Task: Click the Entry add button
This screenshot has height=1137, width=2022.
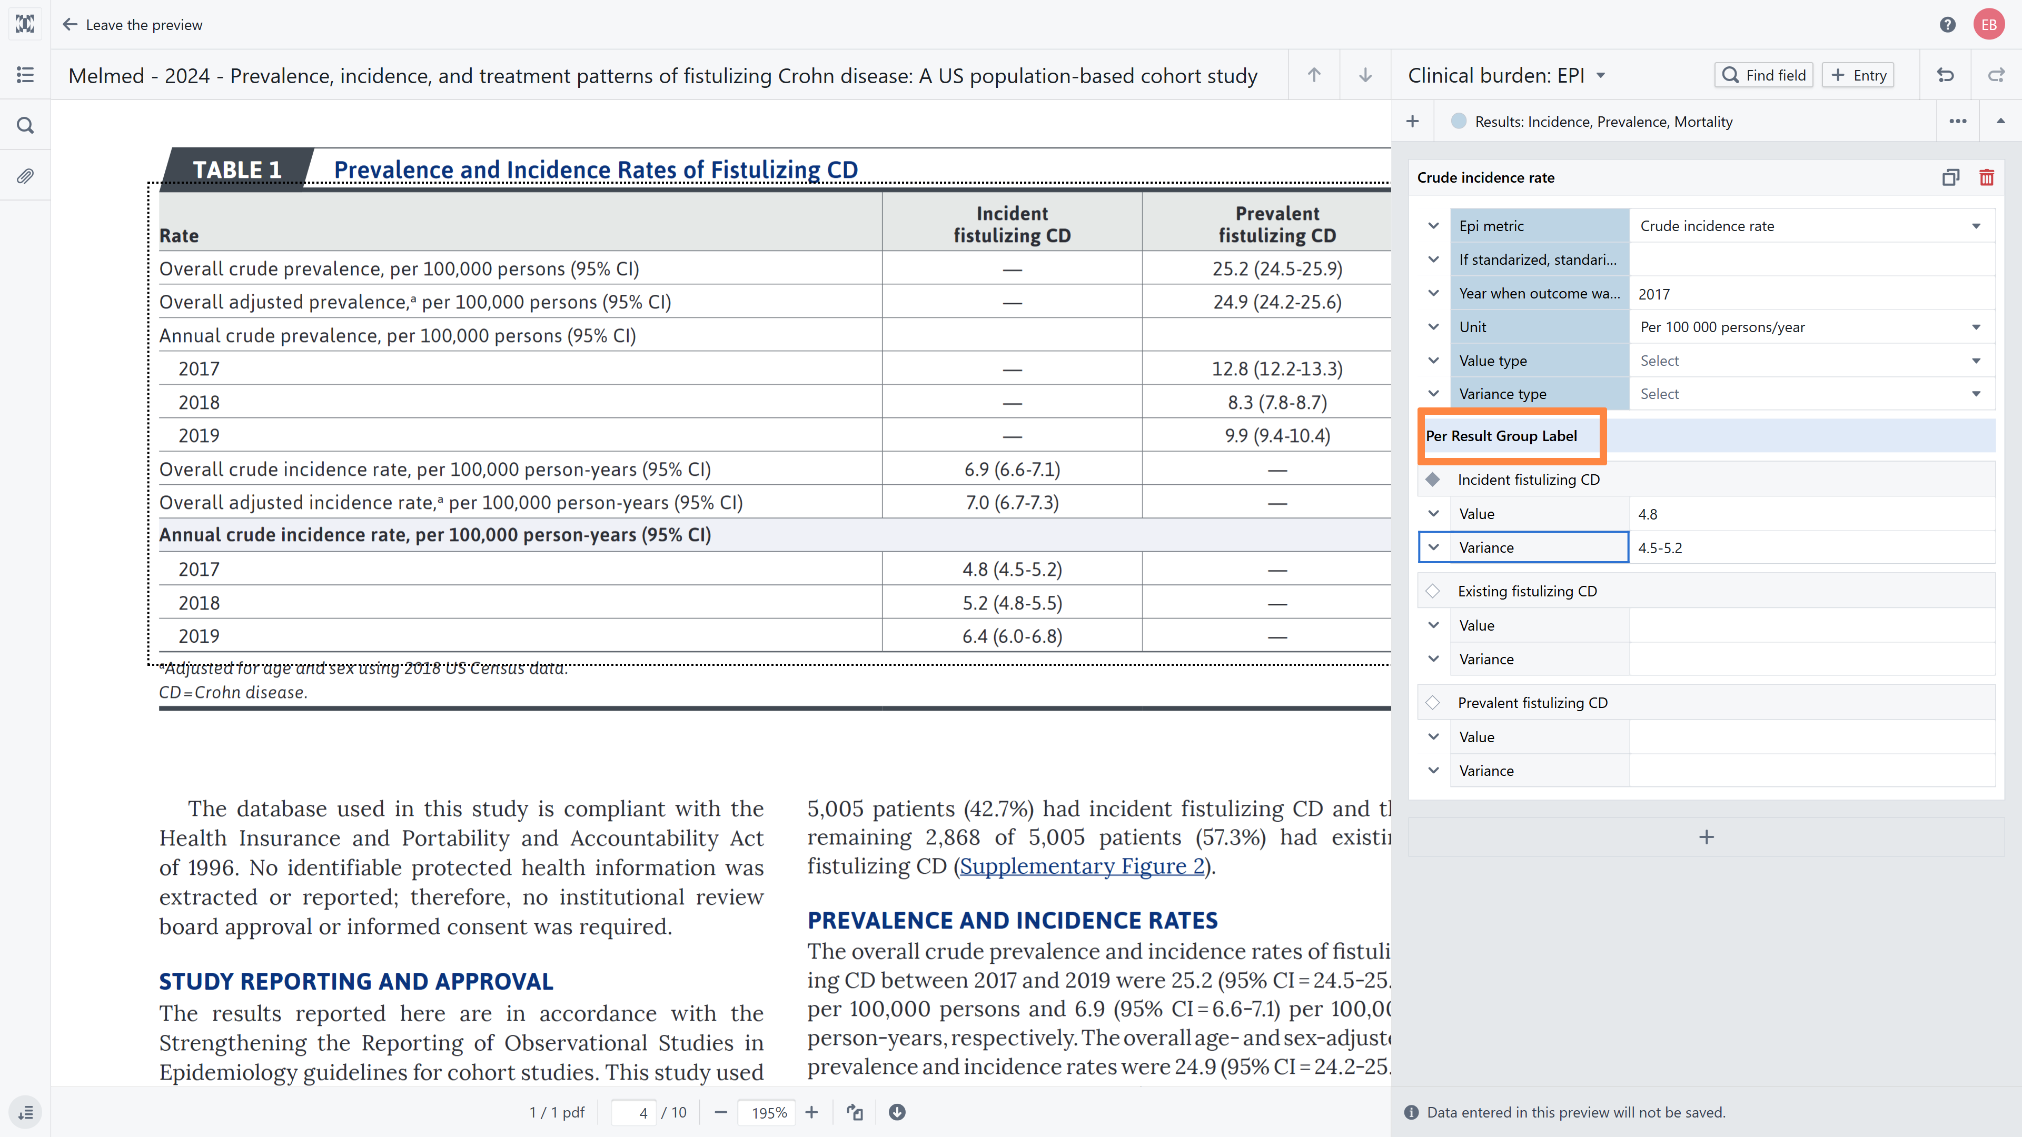Action: click(x=1858, y=75)
